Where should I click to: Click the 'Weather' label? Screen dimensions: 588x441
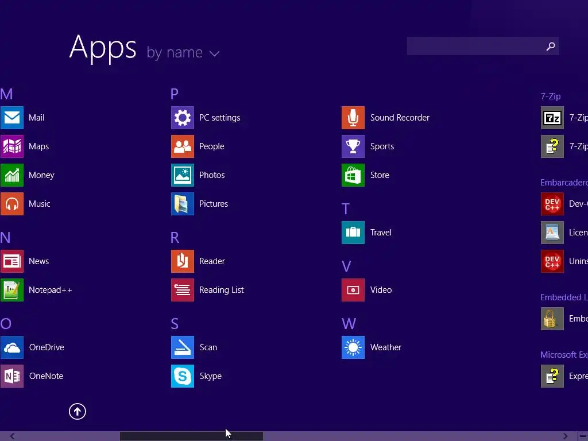coord(386,347)
